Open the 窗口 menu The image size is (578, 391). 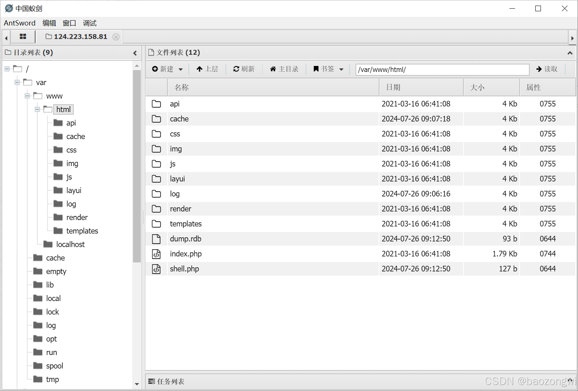click(69, 23)
